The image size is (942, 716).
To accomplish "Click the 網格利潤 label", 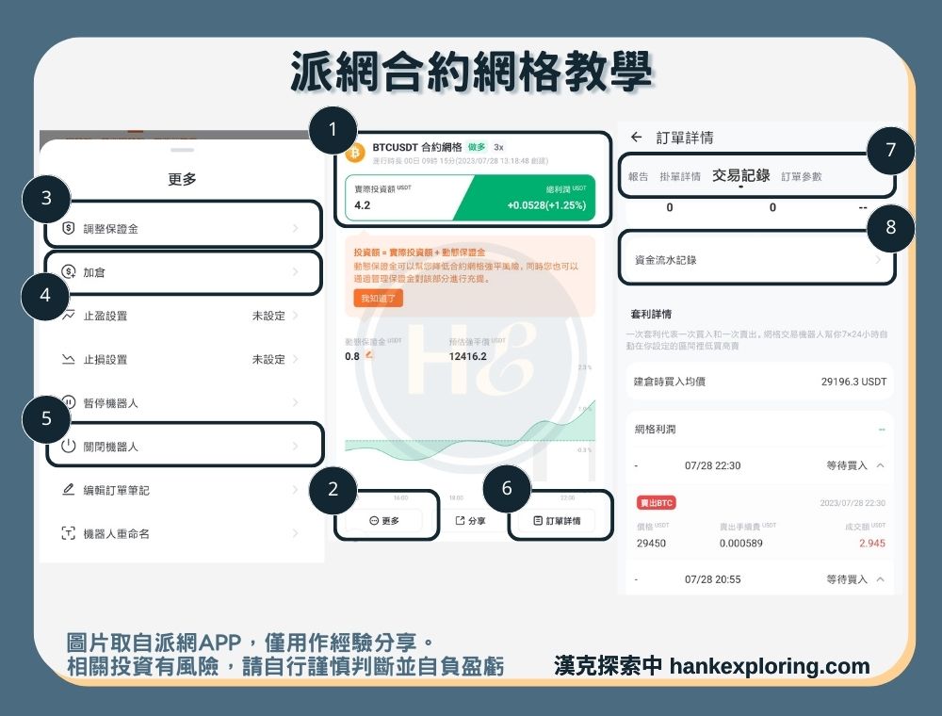I will point(655,429).
